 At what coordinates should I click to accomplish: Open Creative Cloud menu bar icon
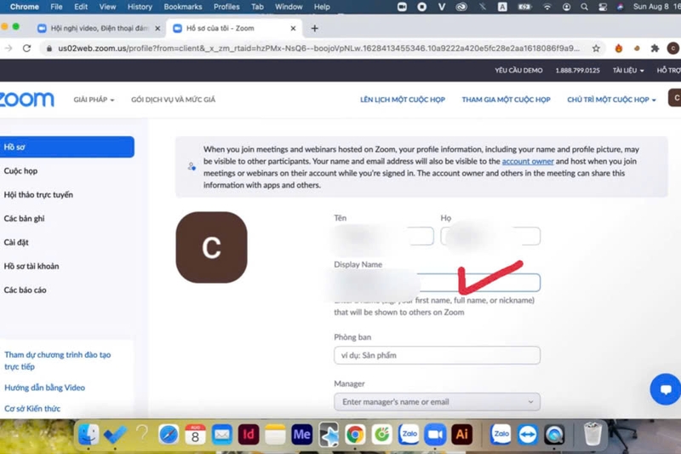tap(461, 7)
